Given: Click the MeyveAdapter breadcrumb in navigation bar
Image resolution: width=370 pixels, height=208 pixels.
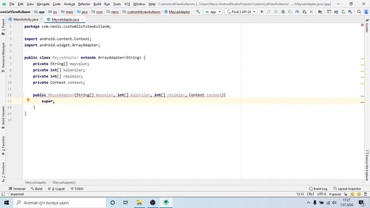Looking at the screenshot, I should click(x=177, y=12).
